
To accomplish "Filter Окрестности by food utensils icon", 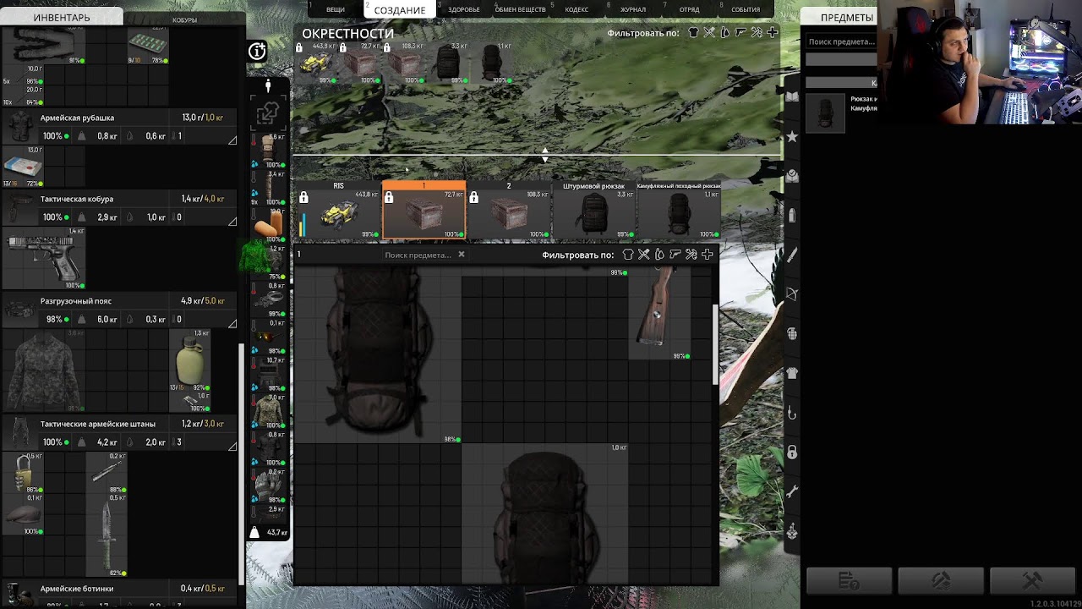I will coord(709,33).
